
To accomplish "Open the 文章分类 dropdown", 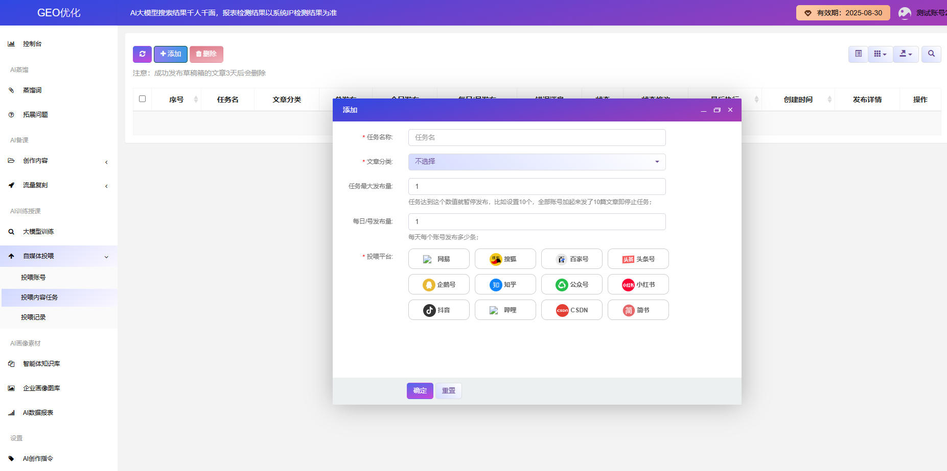I will coord(537,162).
